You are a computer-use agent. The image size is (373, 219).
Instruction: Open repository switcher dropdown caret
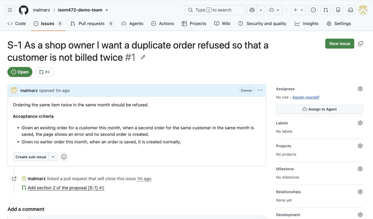107,10
